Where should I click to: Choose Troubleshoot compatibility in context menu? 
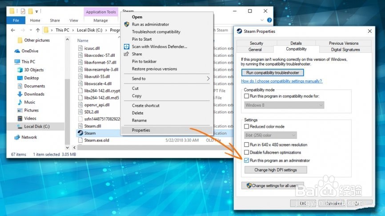[x=156, y=32]
